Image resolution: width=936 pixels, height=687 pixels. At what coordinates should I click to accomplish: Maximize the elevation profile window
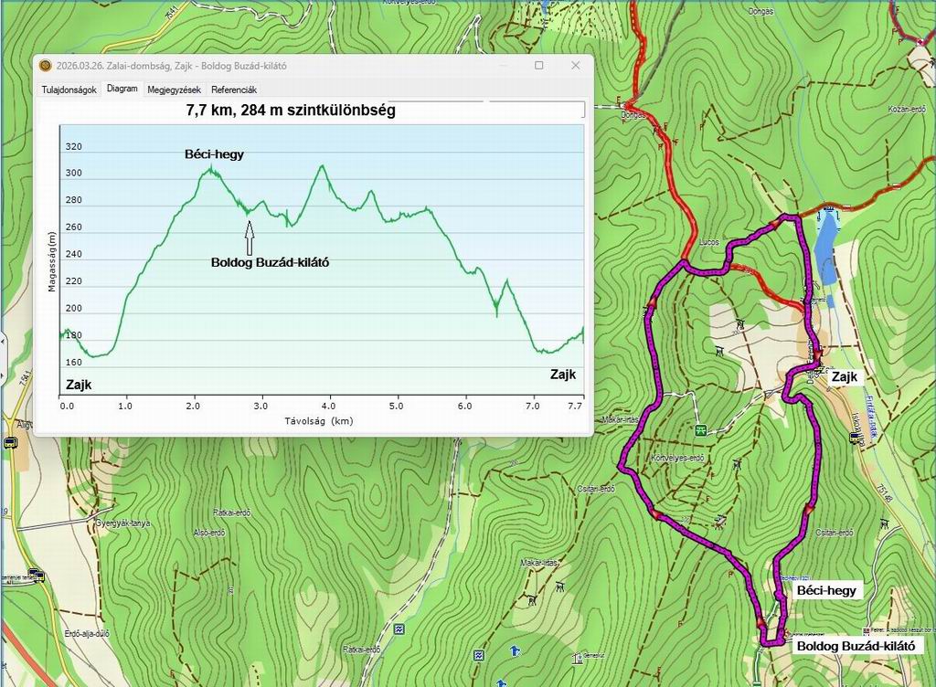[538, 66]
